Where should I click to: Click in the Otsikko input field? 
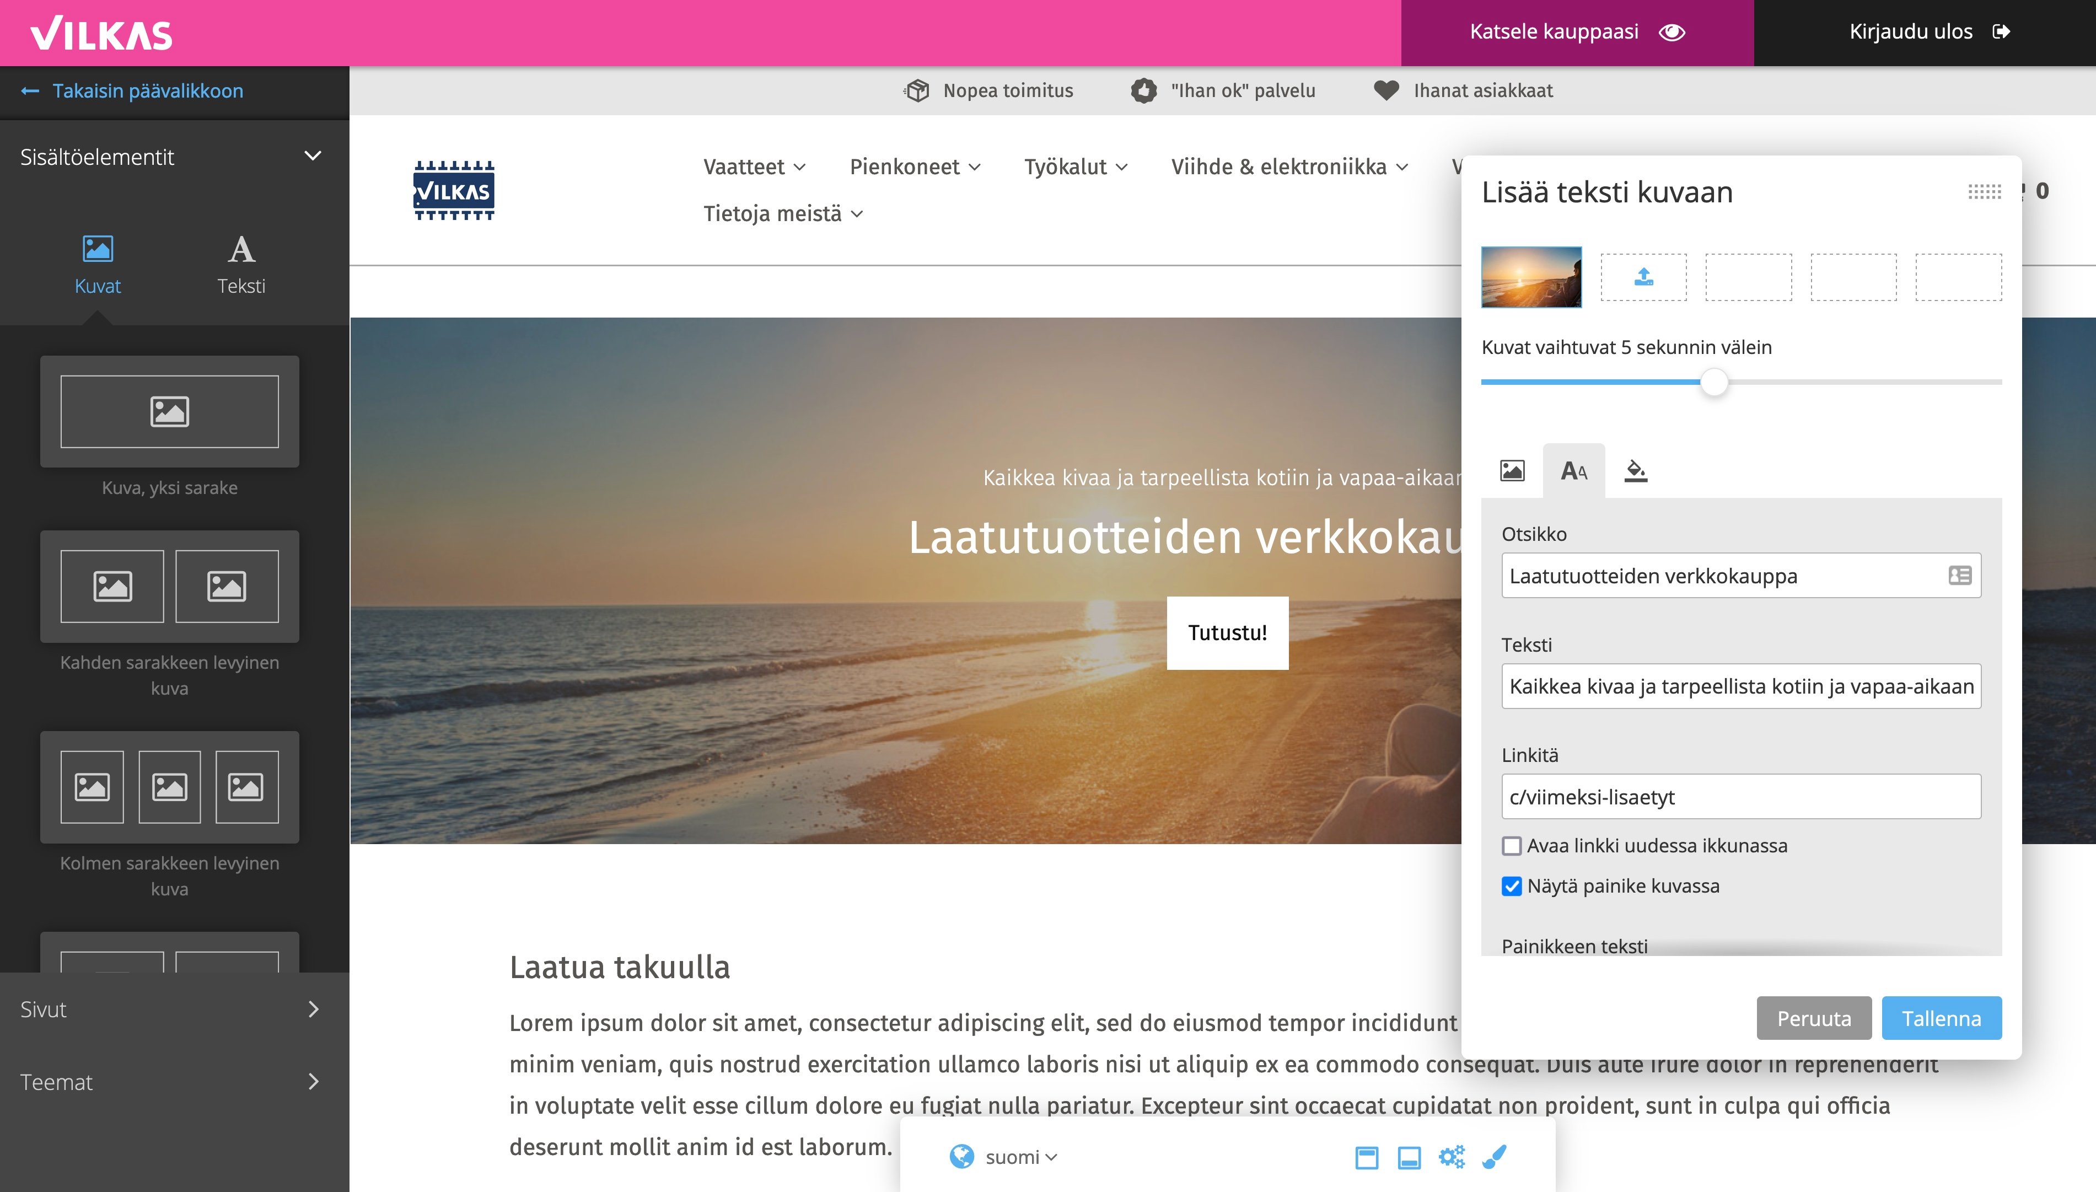click(1741, 576)
